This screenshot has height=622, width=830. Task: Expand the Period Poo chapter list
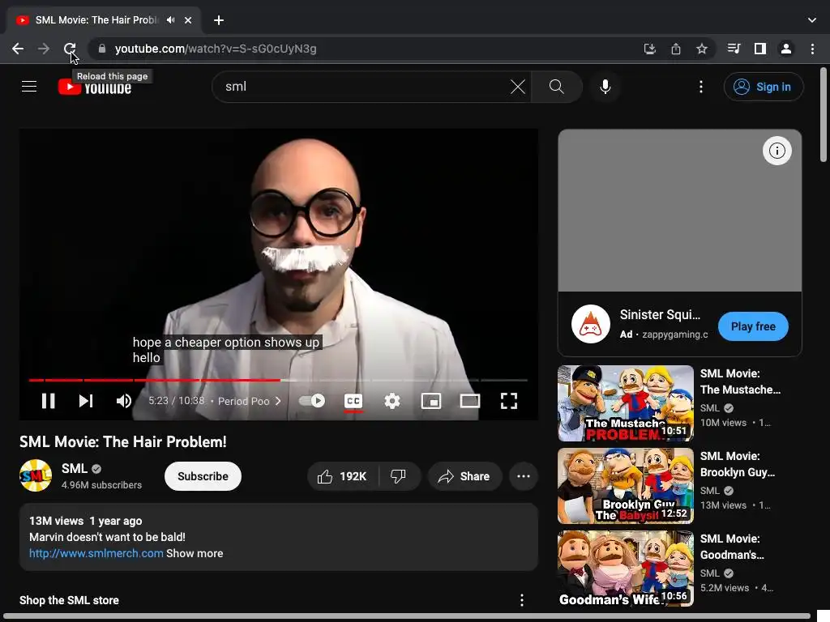250,401
